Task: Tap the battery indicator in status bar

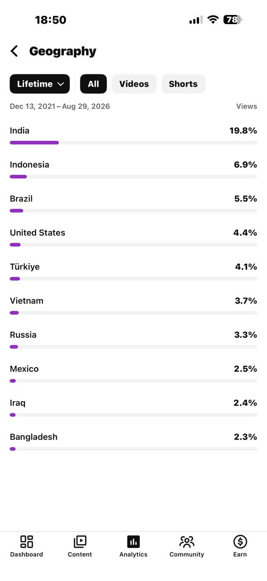Action: 233,20
